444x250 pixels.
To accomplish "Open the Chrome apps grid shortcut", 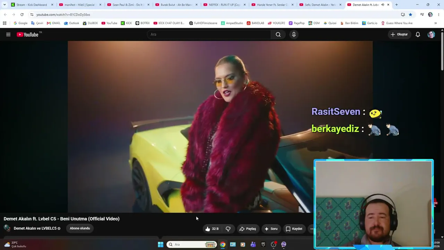I will click(5, 23).
